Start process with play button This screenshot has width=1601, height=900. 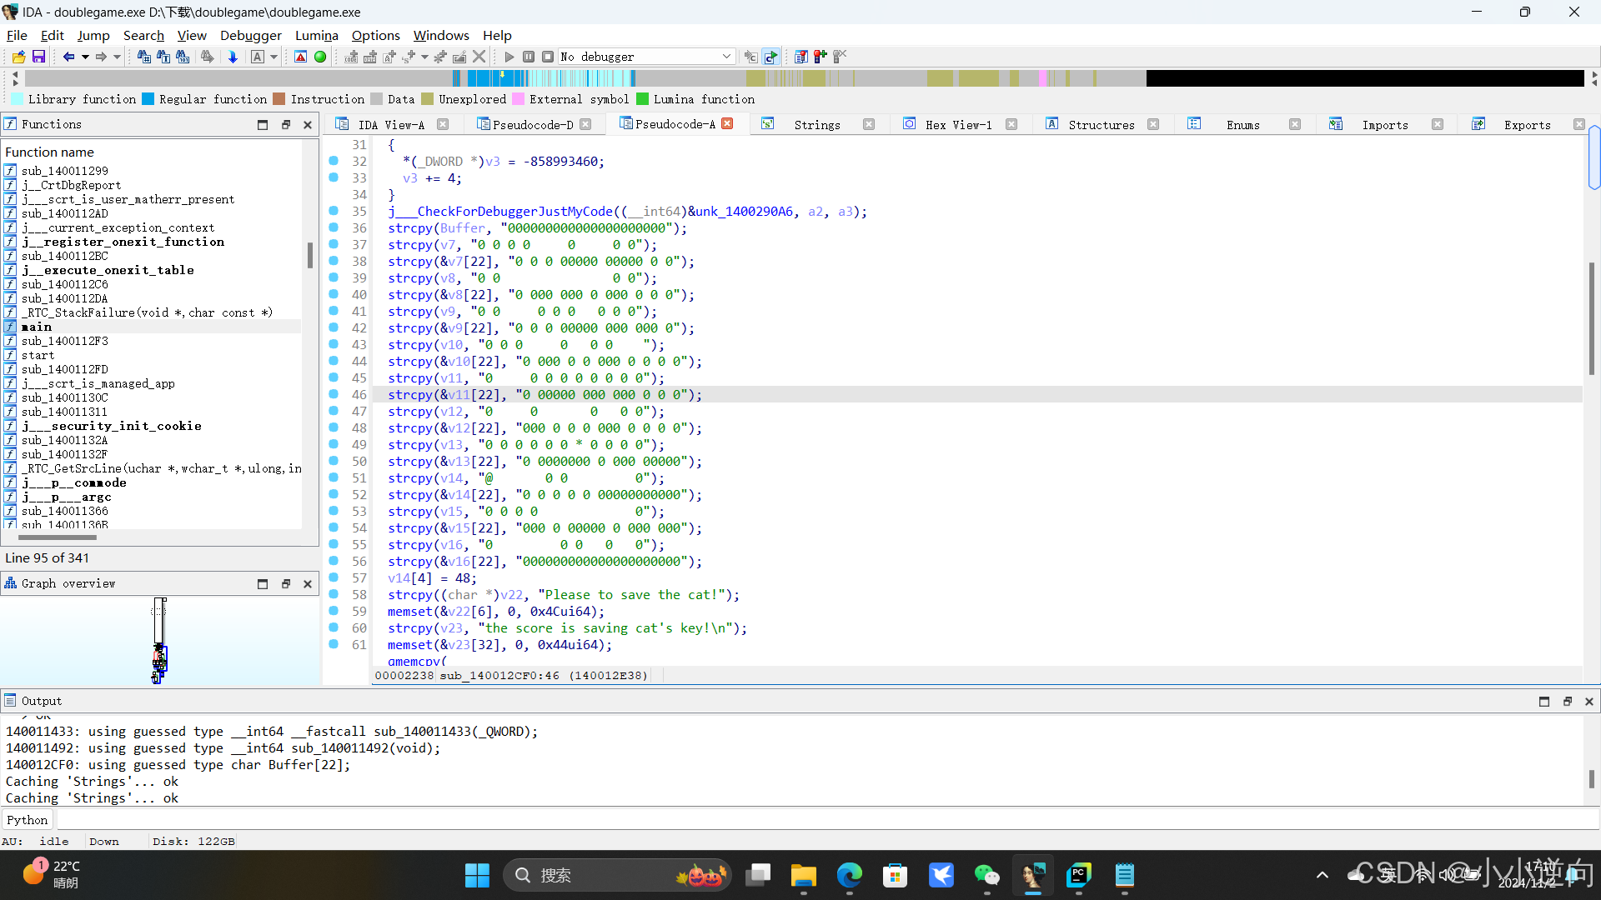tap(509, 57)
